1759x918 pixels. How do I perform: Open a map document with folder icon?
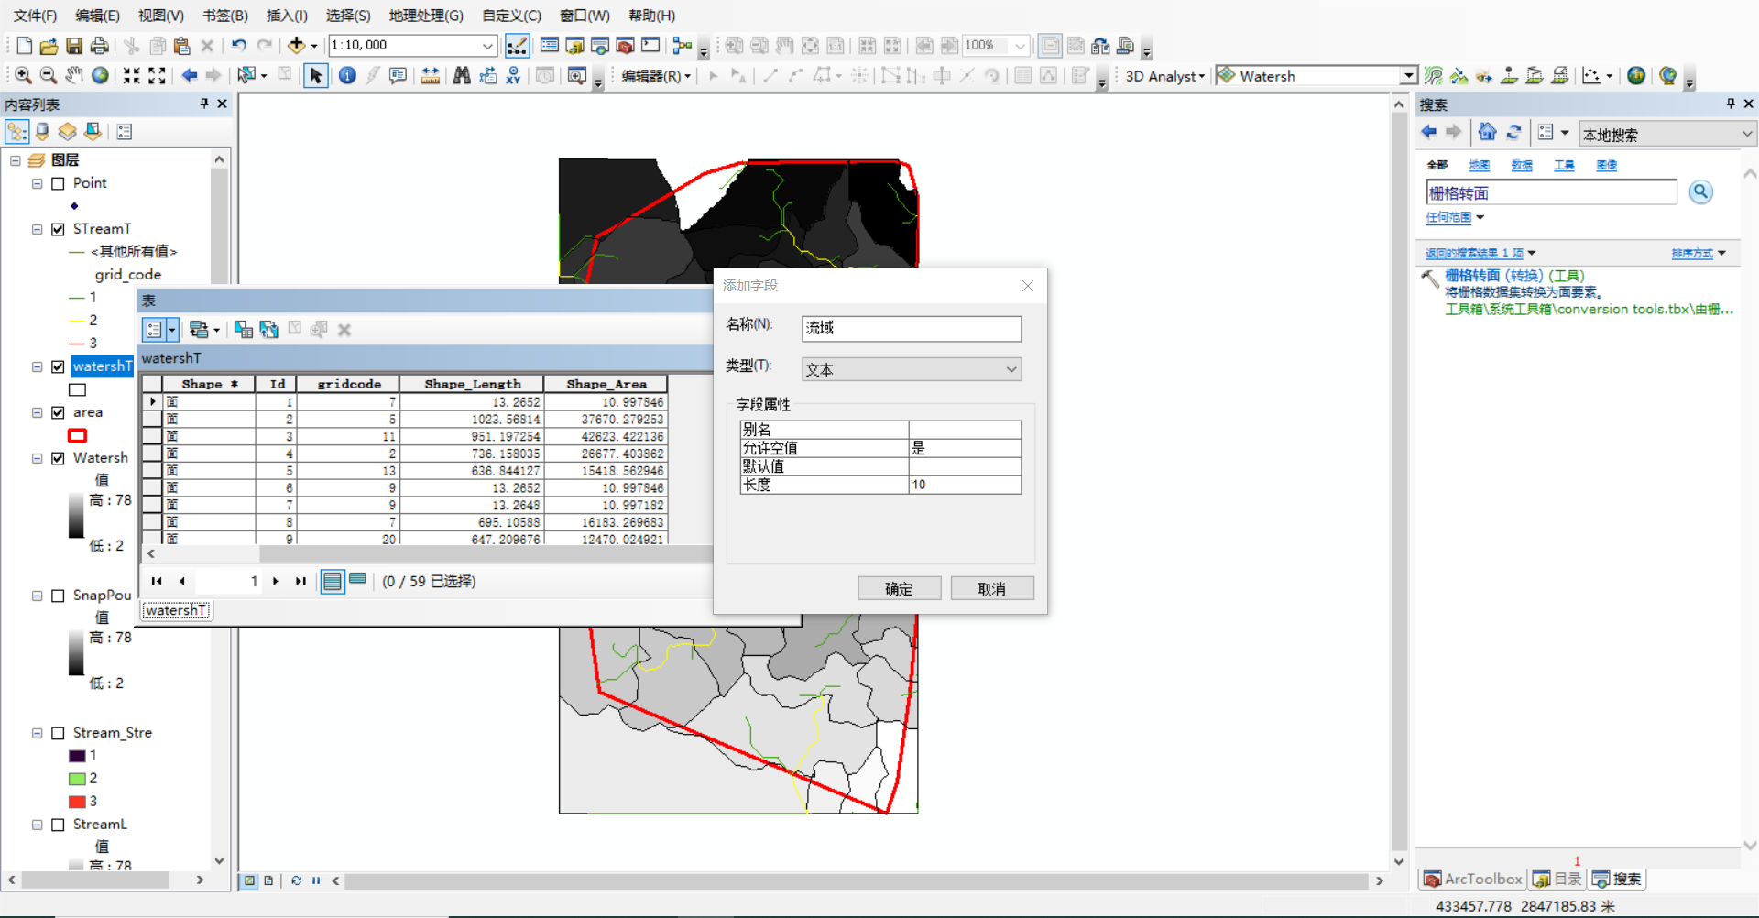[49, 45]
